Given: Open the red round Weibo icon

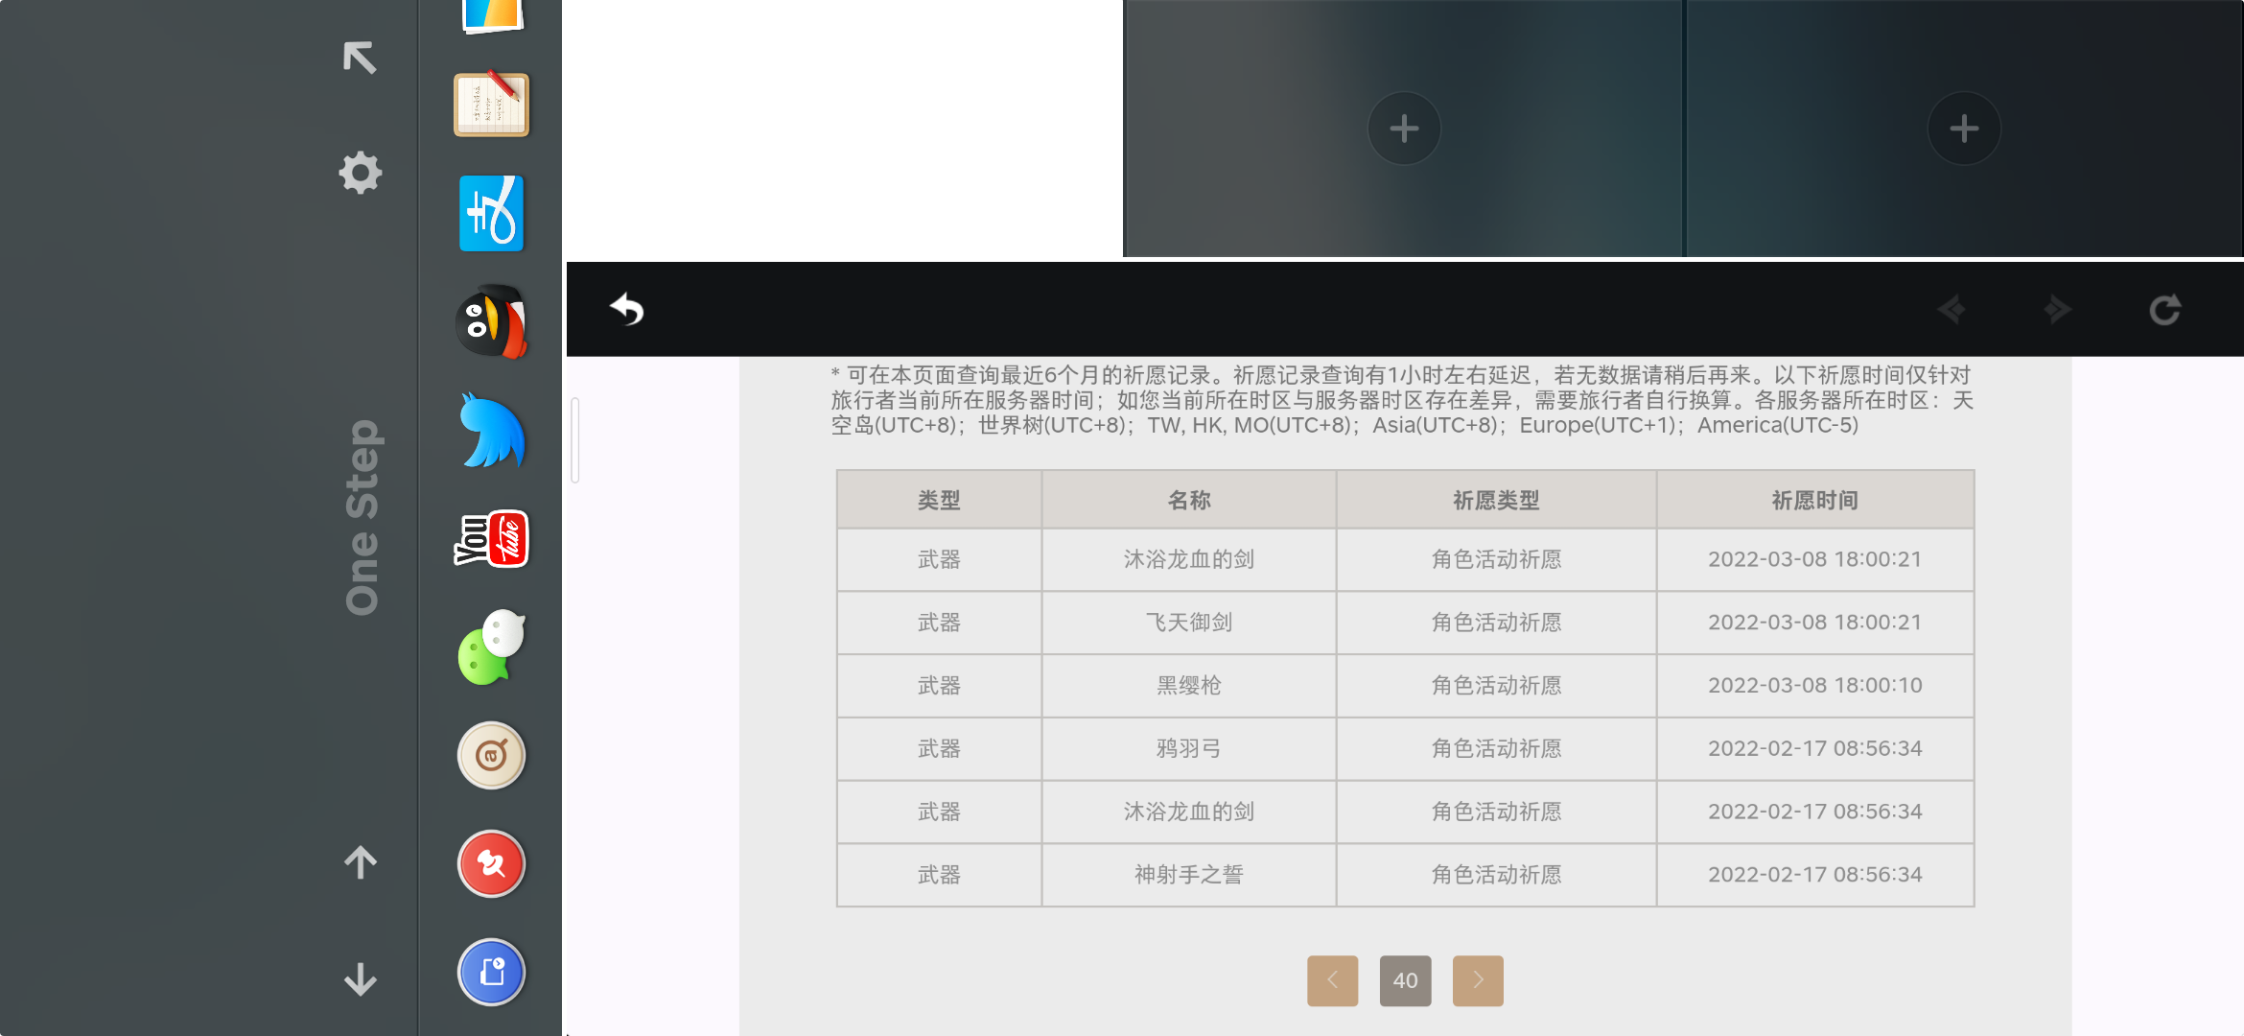Looking at the screenshot, I should (491, 864).
